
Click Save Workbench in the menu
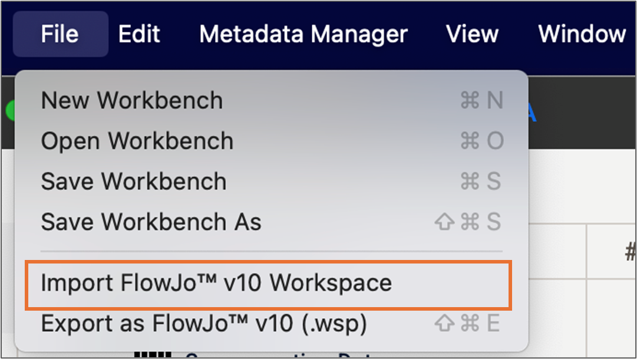134,182
